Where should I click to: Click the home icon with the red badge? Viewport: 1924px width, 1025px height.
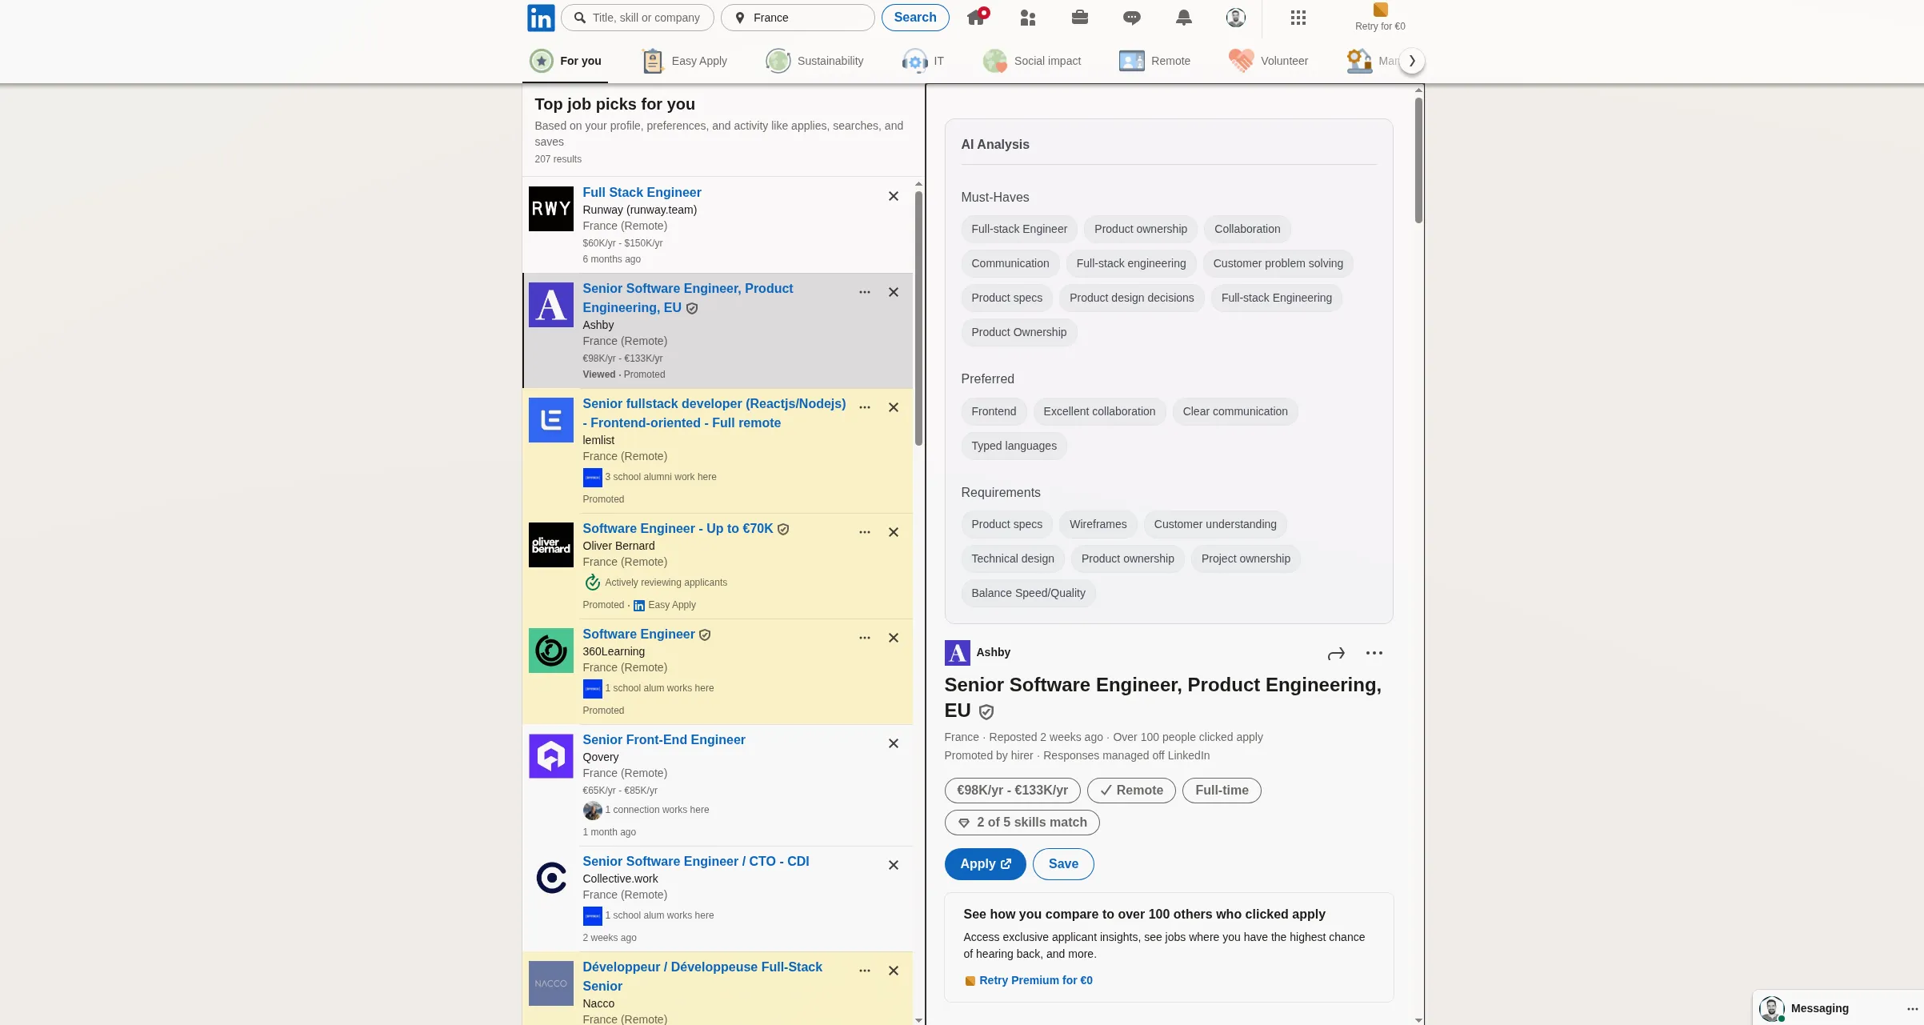976,17
